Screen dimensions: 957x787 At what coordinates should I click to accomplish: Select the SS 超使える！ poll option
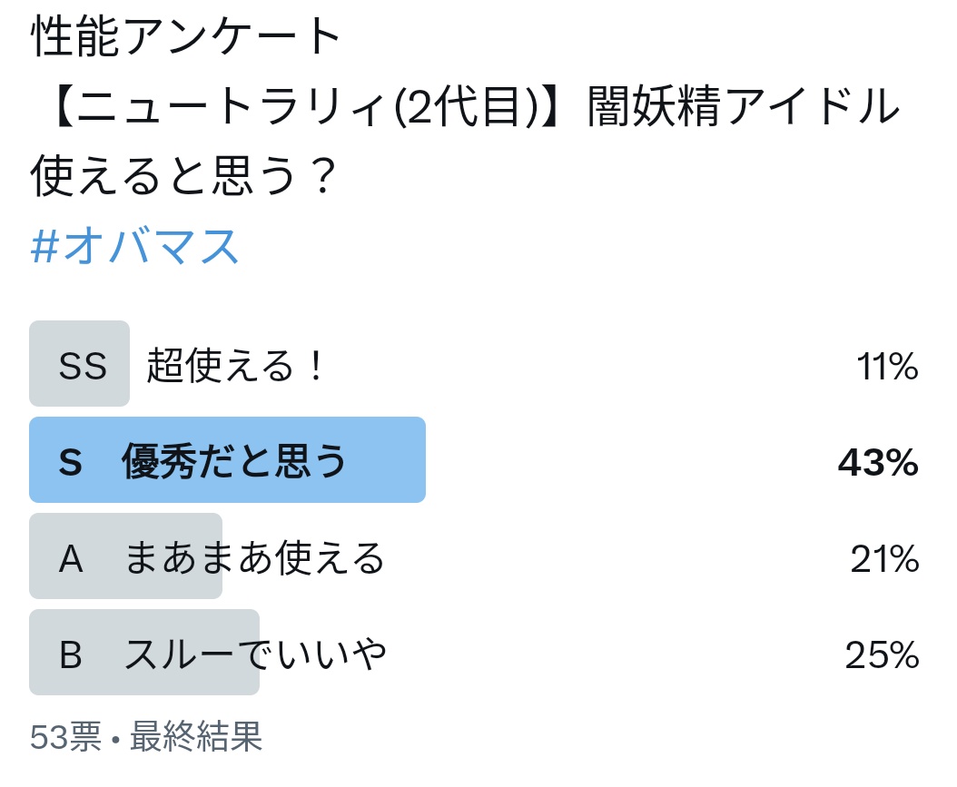pyautogui.click(x=474, y=364)
